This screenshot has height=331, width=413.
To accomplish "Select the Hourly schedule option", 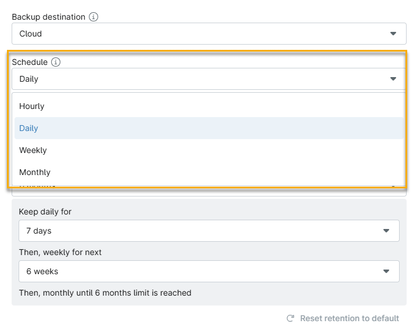I will (32, 106).
